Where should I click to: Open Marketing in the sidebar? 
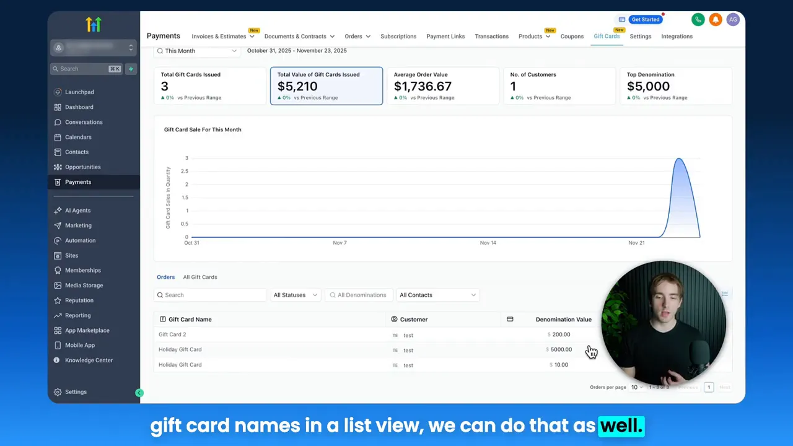78,225
